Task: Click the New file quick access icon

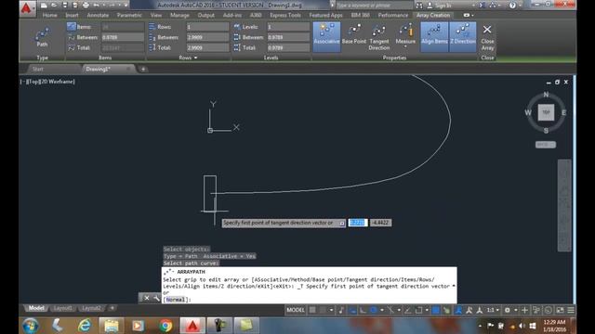Action: coord(44,6)
